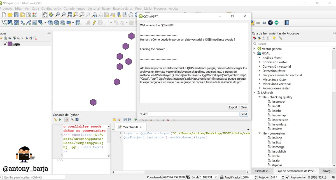Open the Ráster menu
Screen dimensions: 336x180
(x=106, y=9)
